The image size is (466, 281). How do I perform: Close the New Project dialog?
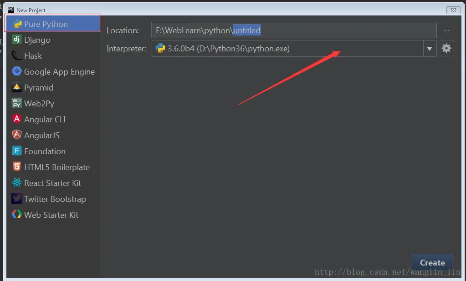point(453,10)
